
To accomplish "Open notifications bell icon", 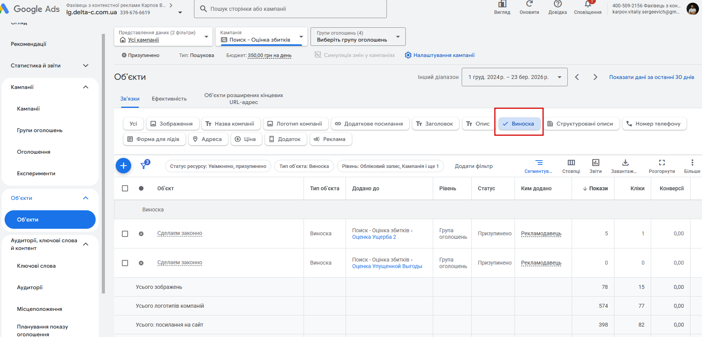I will tap(587, 5).
